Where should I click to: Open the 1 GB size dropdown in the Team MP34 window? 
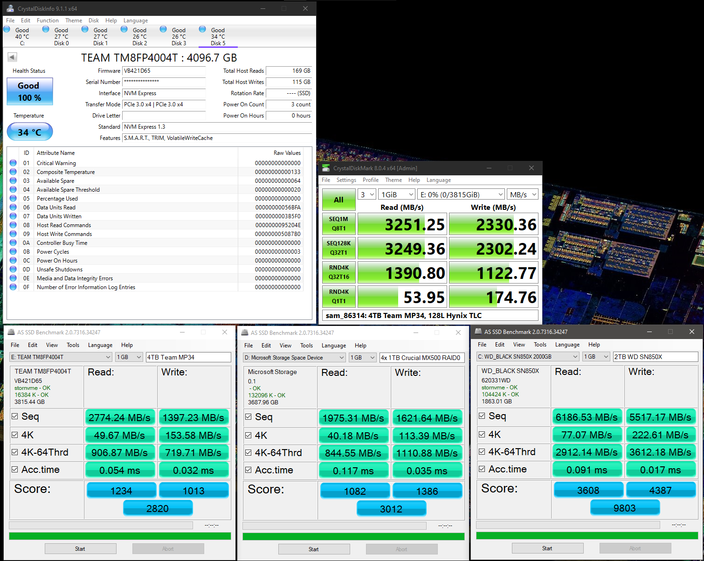[129, 357]
